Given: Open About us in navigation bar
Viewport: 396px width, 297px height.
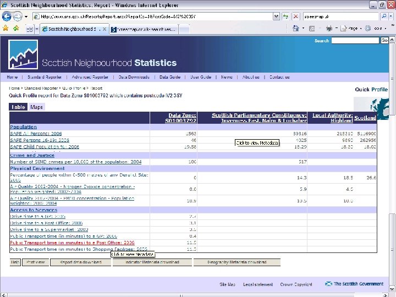Looking at the screenshot, I should click(x=251, y=77).
